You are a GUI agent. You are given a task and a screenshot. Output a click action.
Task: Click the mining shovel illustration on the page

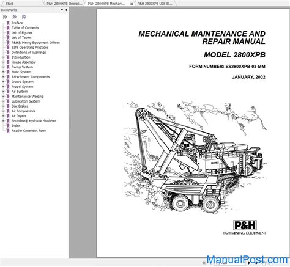pyautogui.click(x=195, y=156)
